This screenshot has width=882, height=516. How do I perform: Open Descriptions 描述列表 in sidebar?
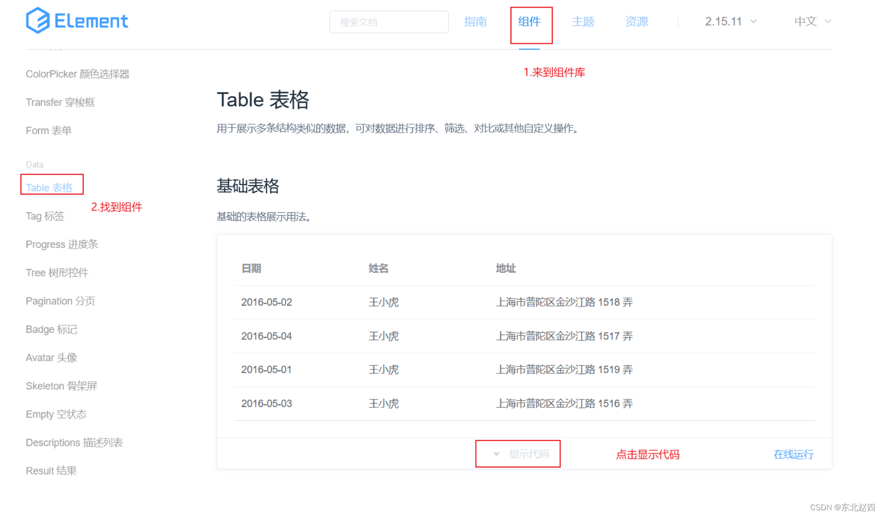[74, 443]
